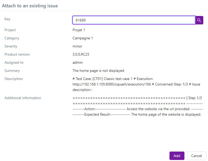Click the Summary label
Image resolution: width=208 pixels, height=161 pixels.
[12, 71]
